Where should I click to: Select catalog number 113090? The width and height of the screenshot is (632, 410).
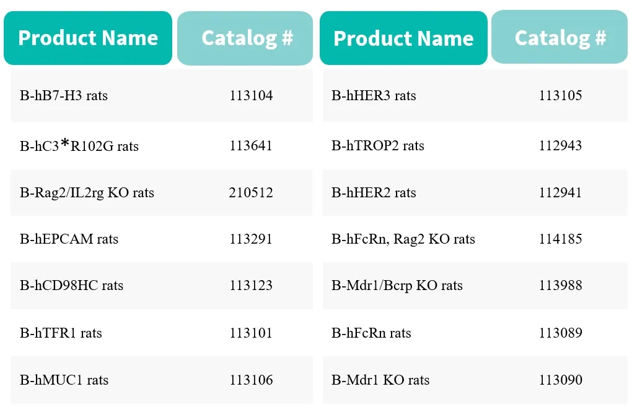point(561,380)
